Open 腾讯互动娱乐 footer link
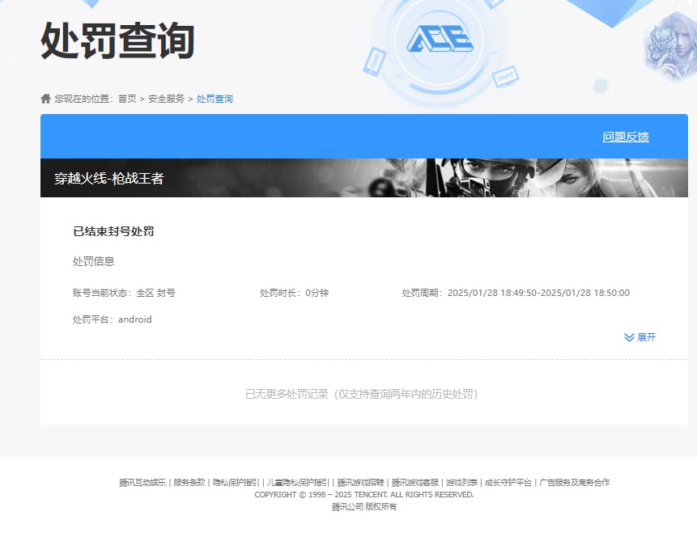This screenshot has height=558, width=697. [x=142, y=482]
